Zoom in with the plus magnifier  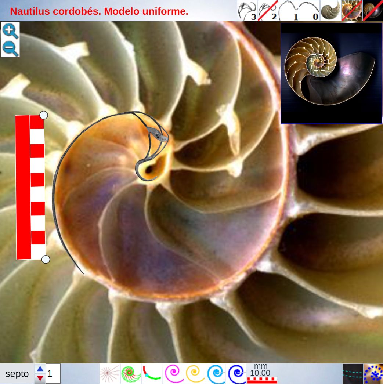point(10,30)
